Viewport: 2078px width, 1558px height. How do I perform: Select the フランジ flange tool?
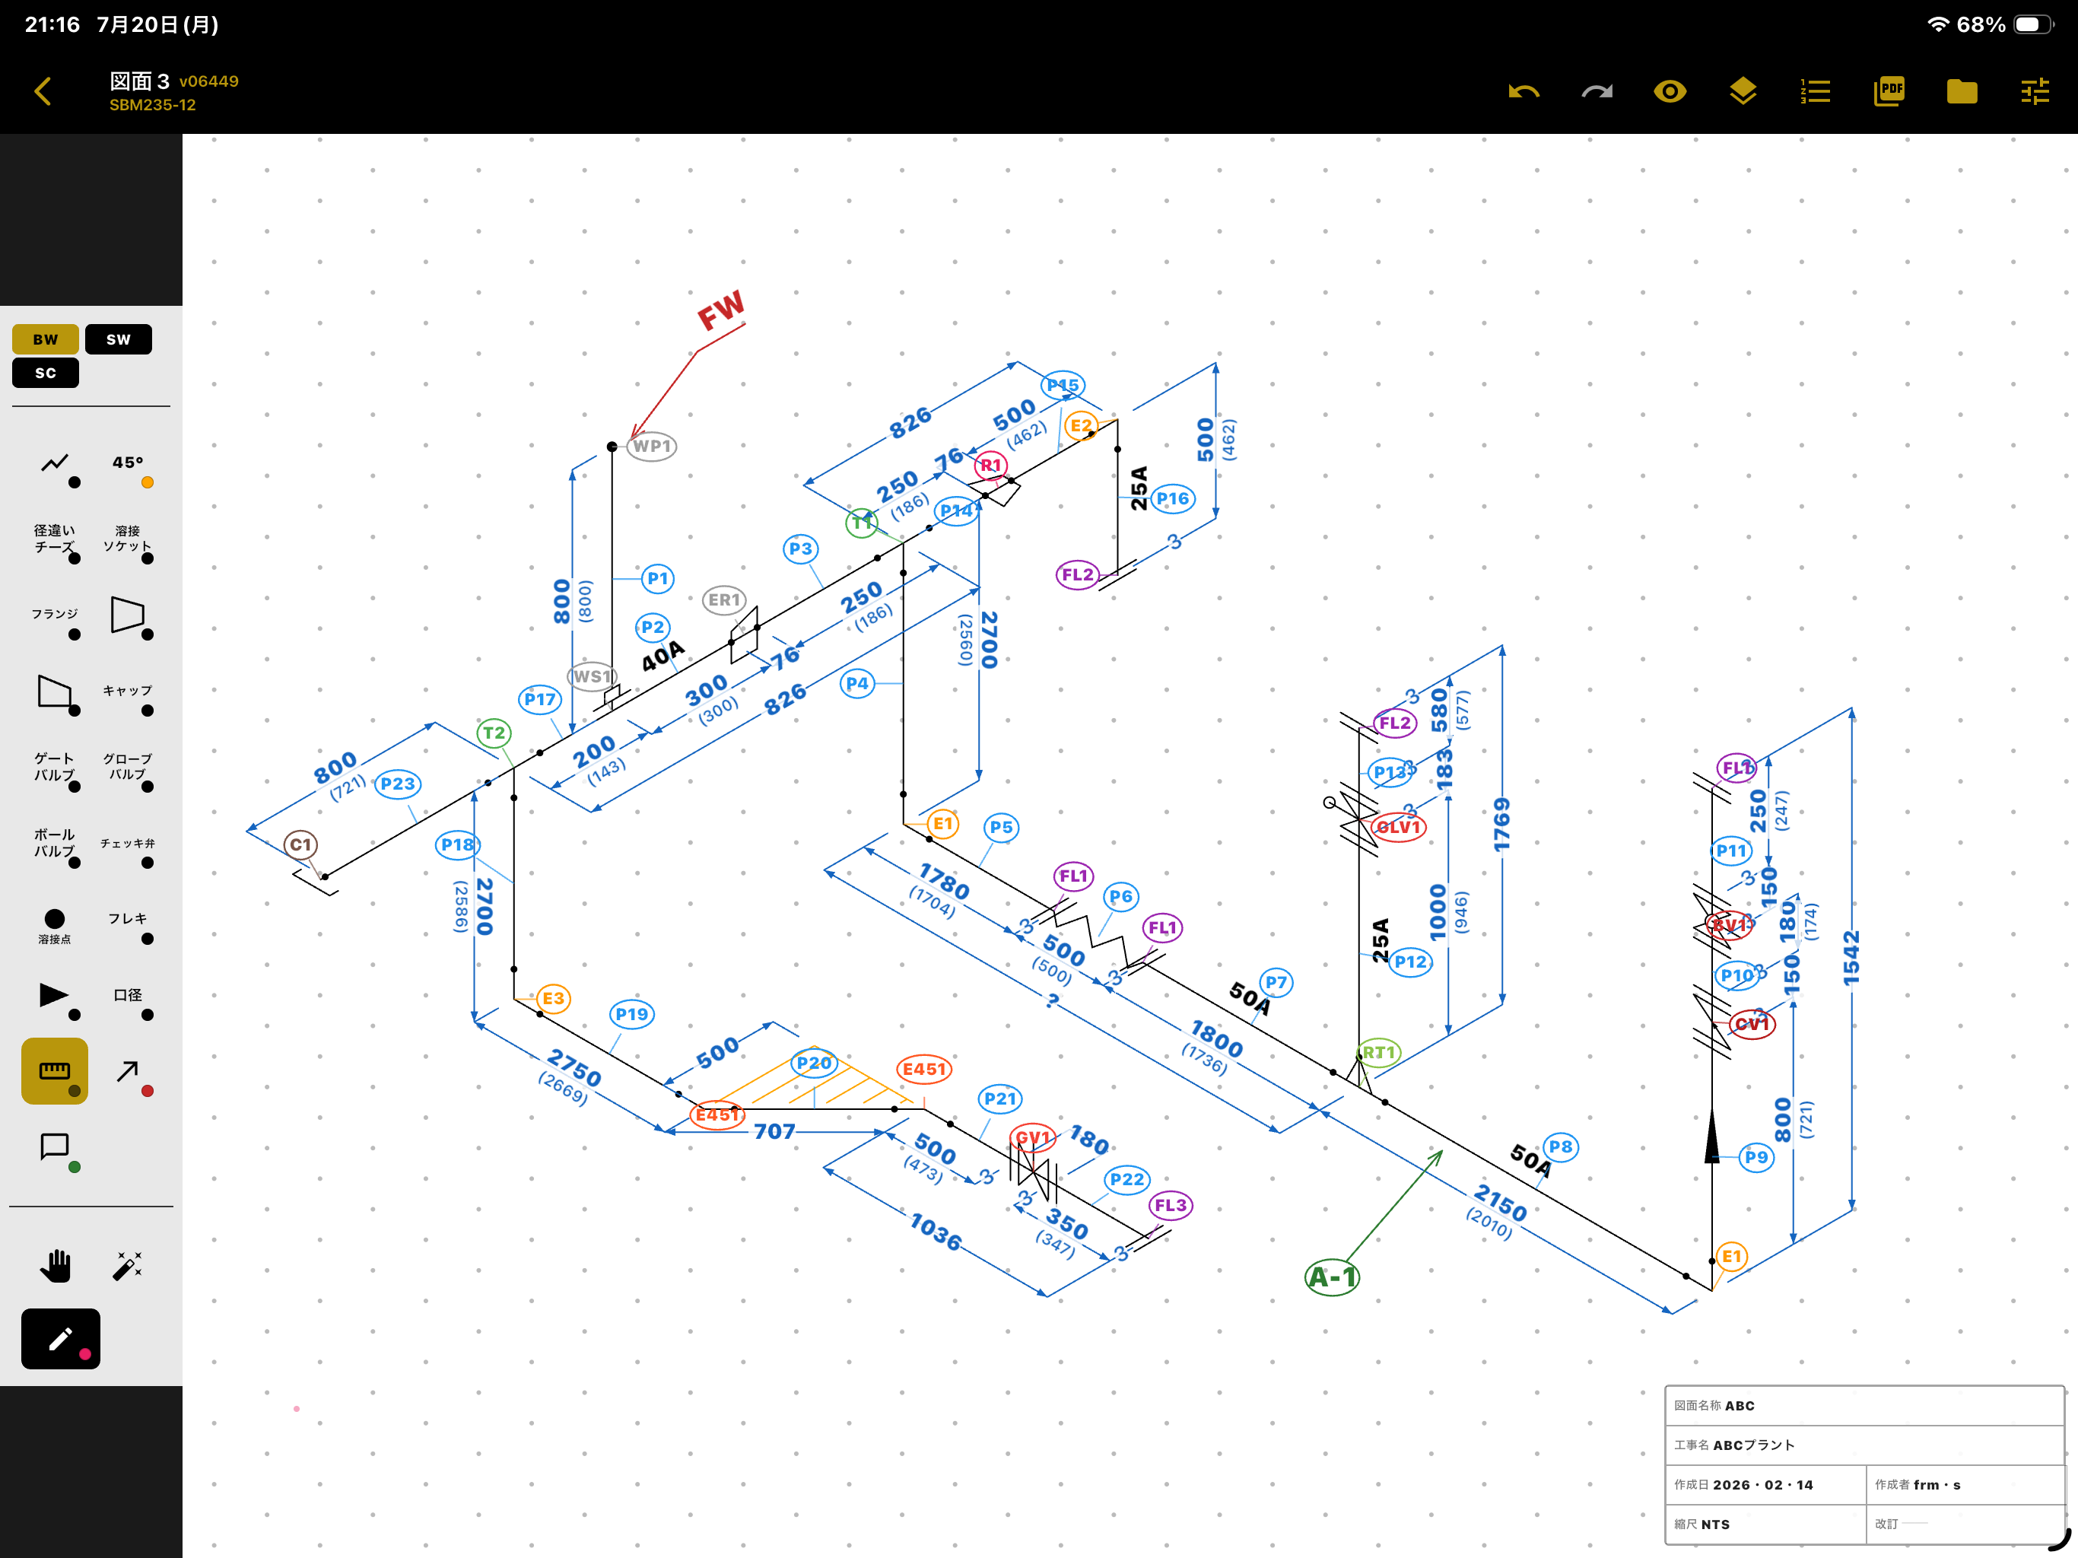click(x=55, y=615)
